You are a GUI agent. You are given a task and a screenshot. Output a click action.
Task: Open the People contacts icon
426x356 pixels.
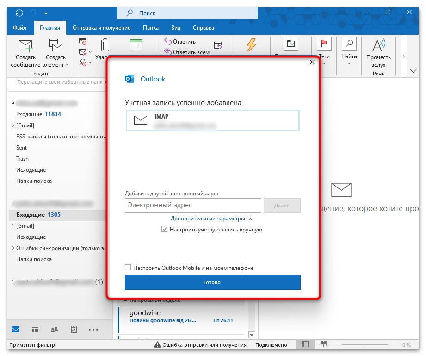[54, 330]
